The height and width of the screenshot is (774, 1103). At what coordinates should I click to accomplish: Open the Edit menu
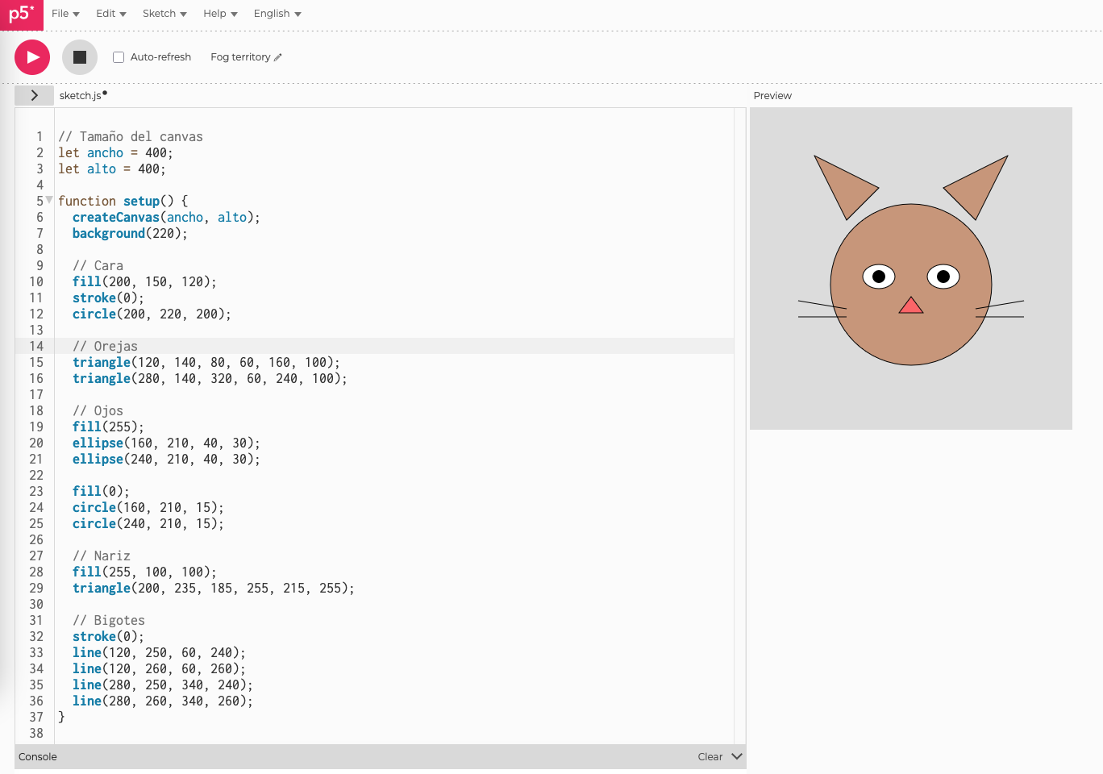(110, 14)
